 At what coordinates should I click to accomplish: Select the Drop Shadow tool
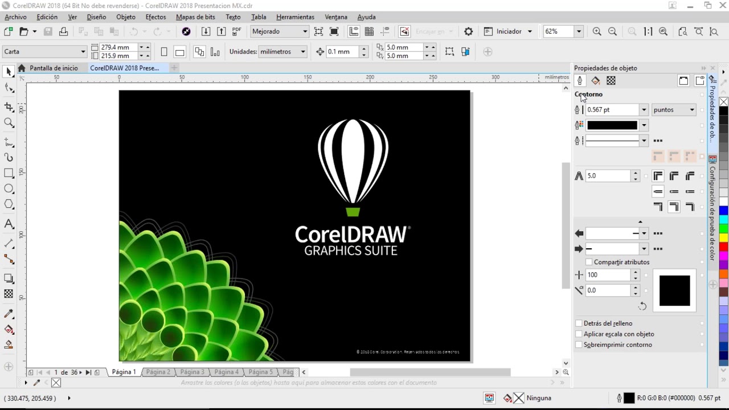point(9,278)
